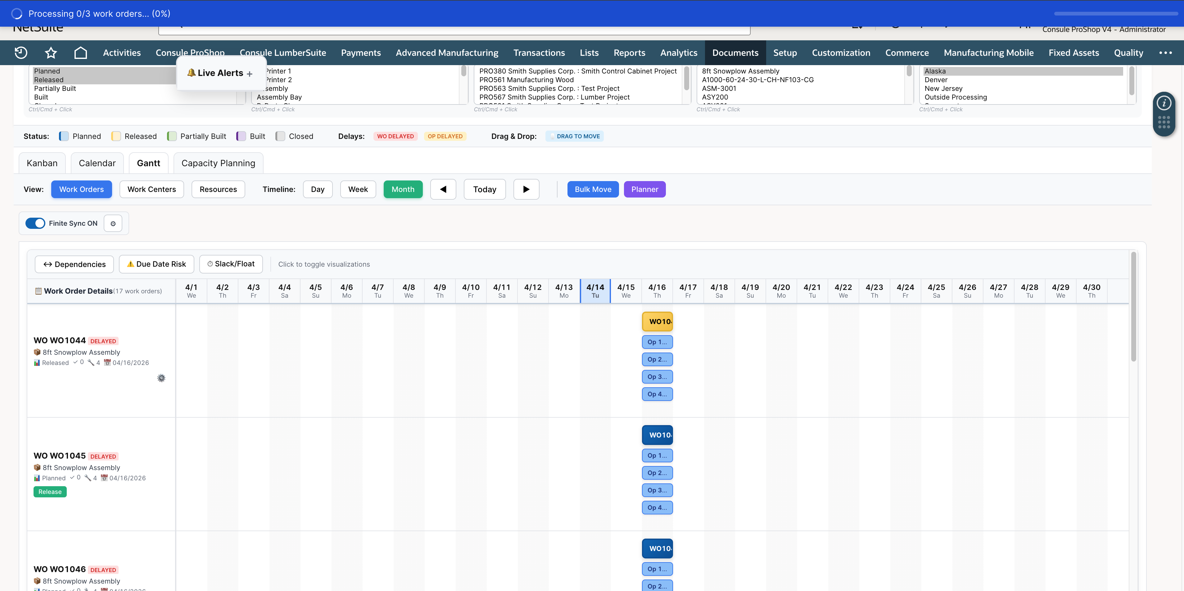
Task: Click Op 3 bar in WO1044 row
Action: tap(657, 377)
